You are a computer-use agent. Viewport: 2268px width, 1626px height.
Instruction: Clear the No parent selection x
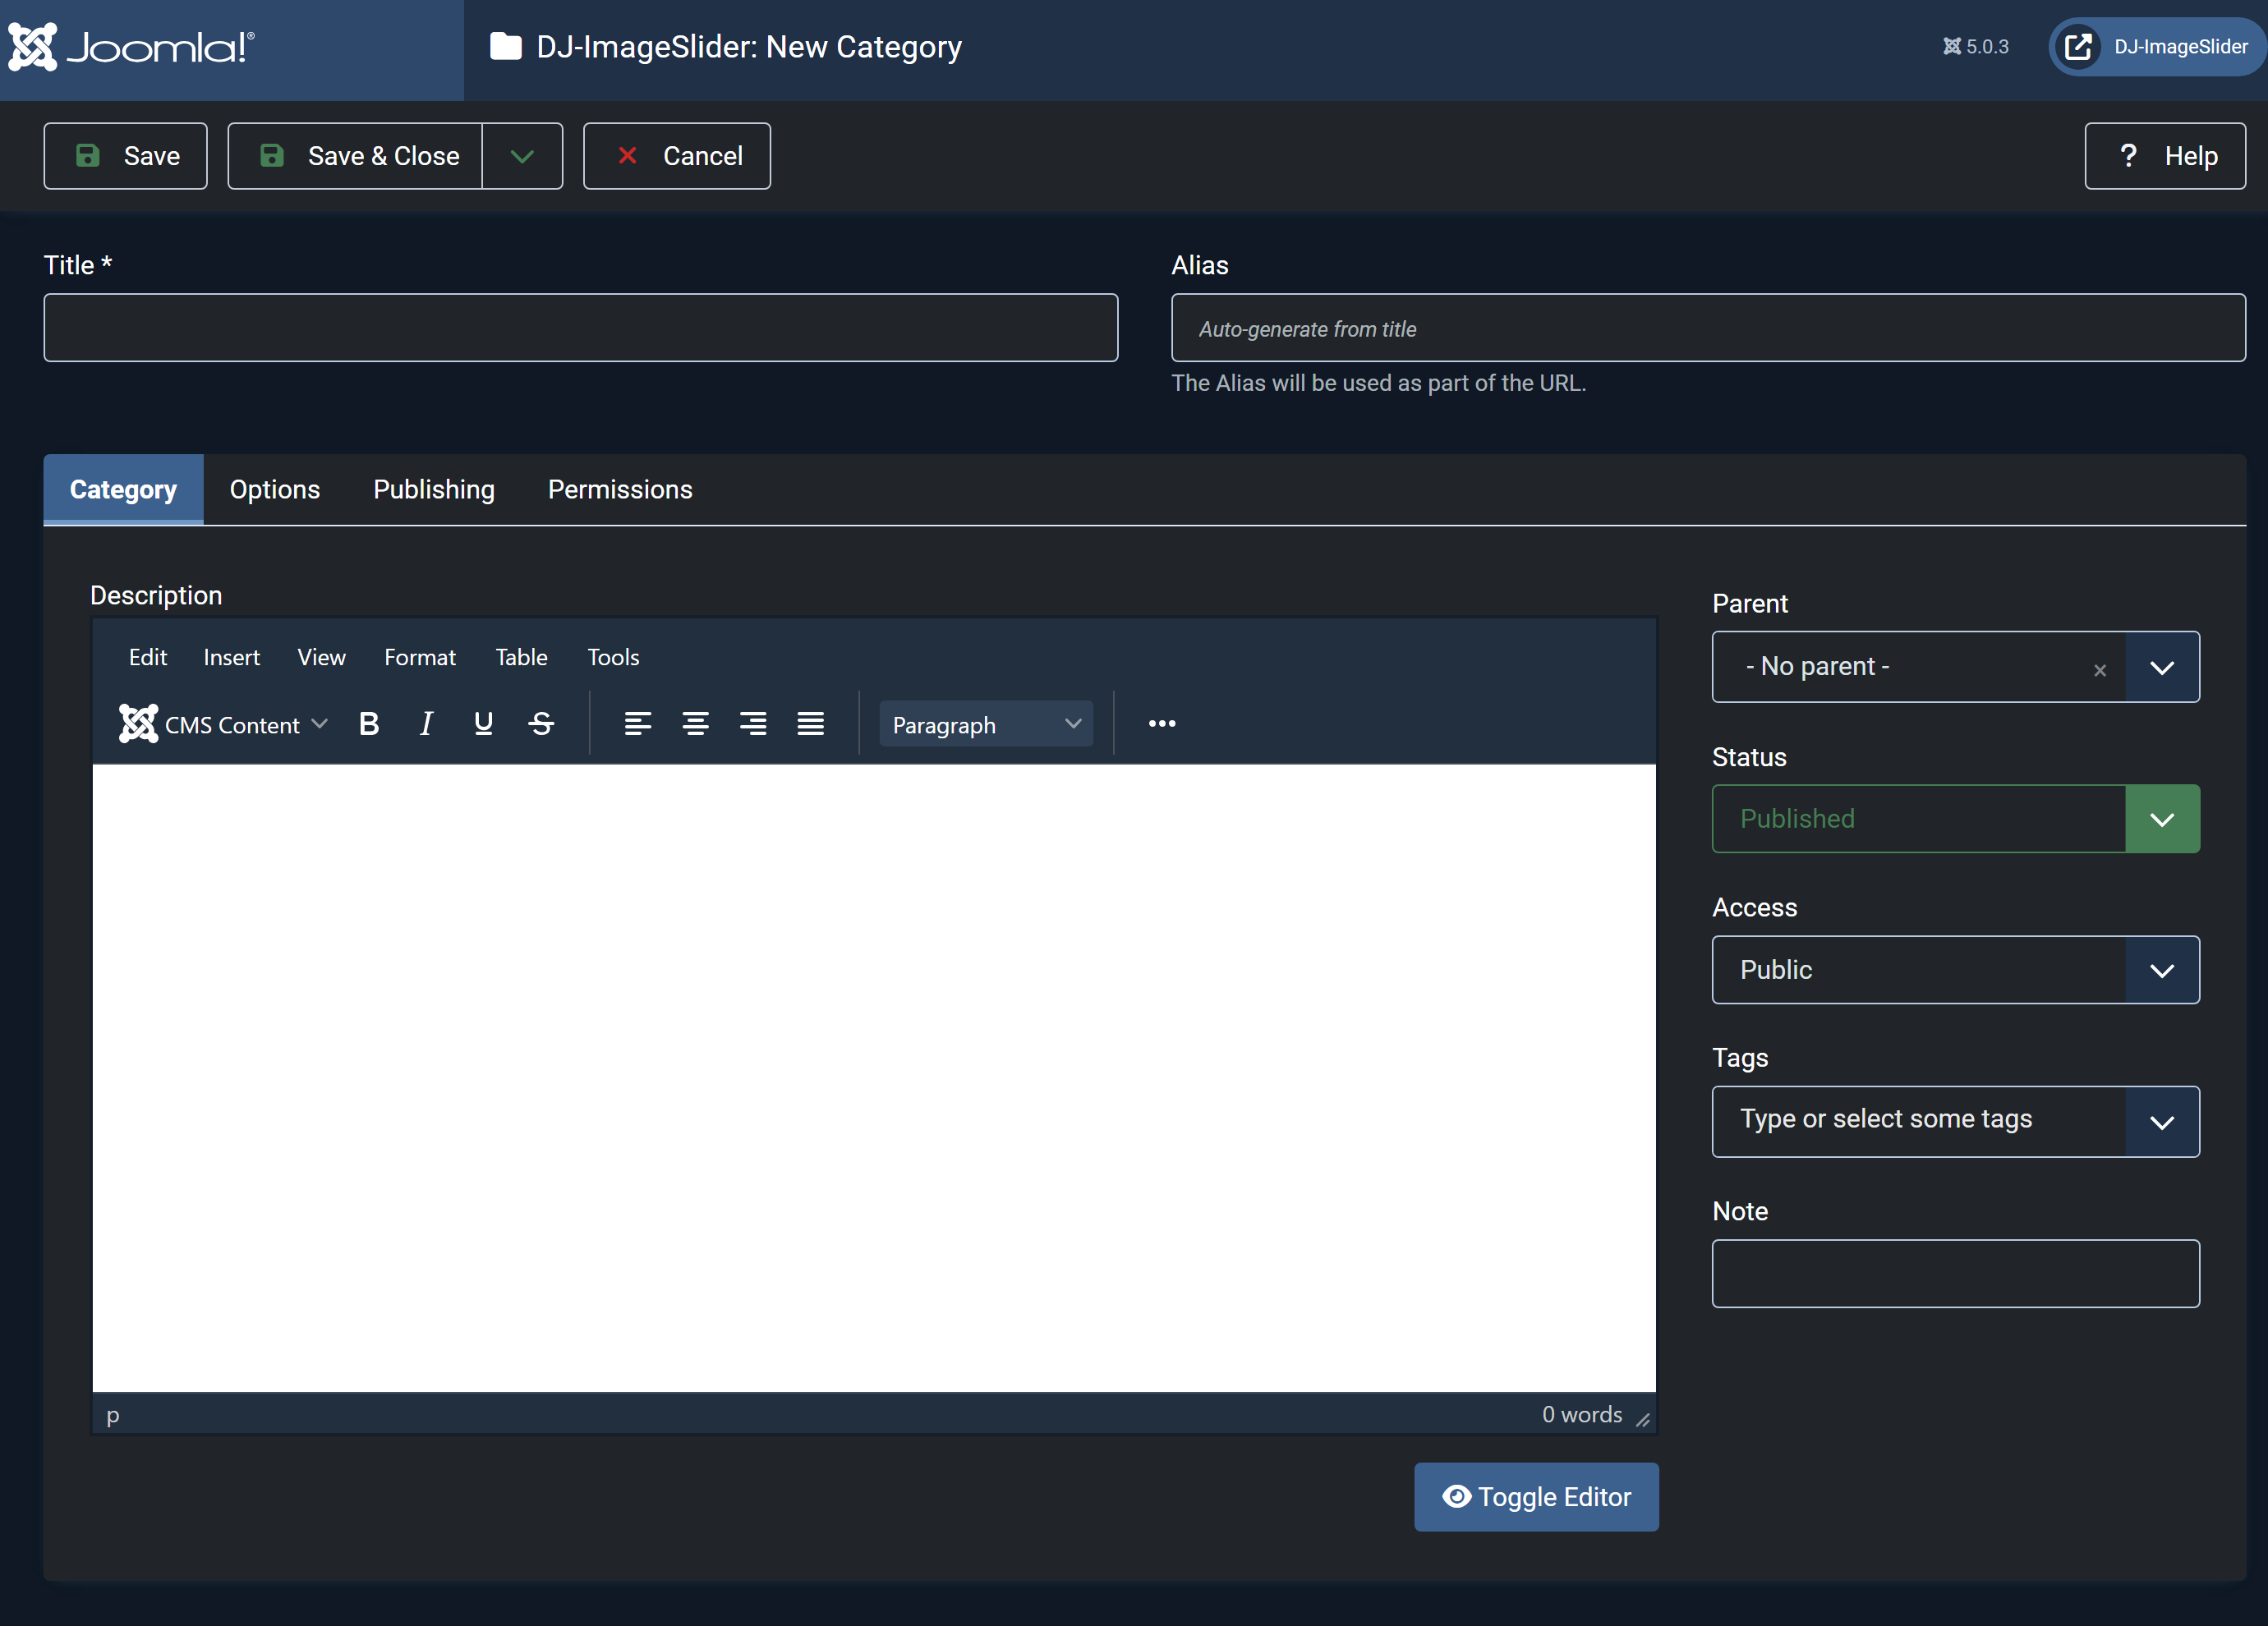coord(2100,670)
